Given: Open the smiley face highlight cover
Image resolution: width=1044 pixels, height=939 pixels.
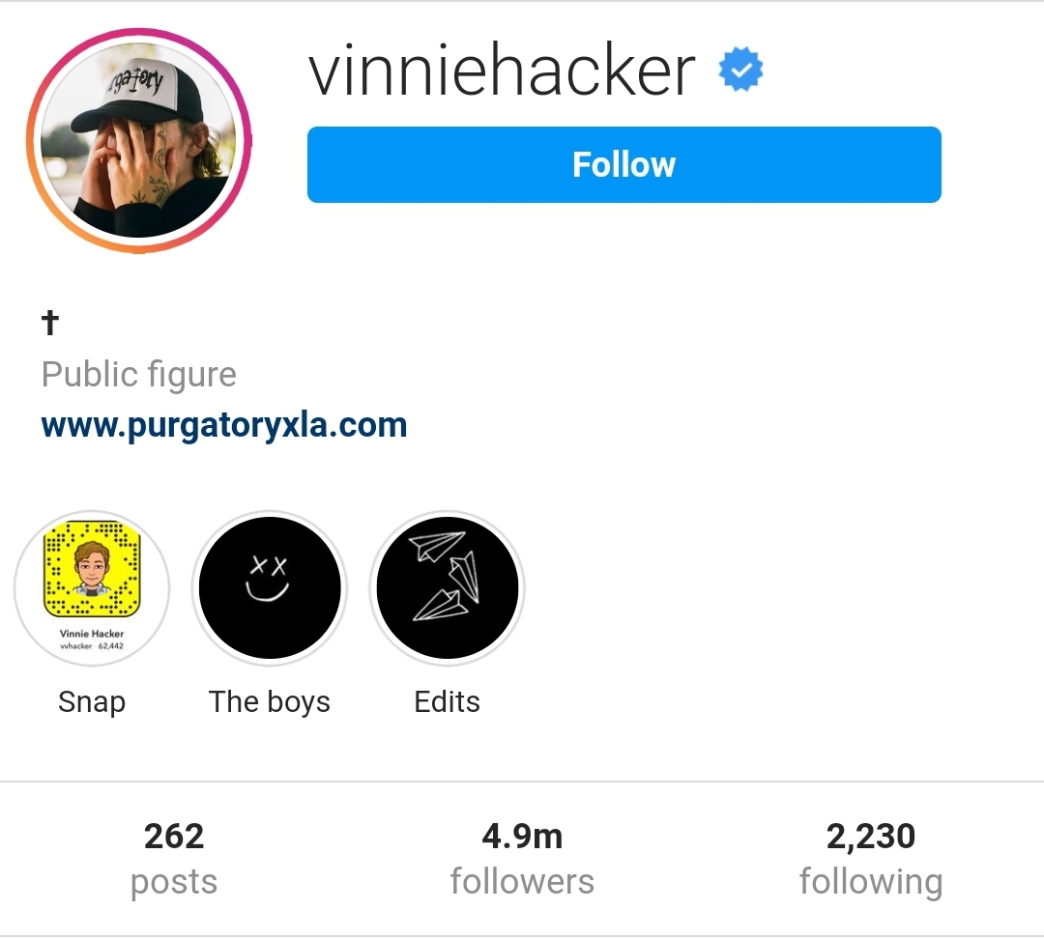Looking at the screenshot, I should tap(270, 588).
